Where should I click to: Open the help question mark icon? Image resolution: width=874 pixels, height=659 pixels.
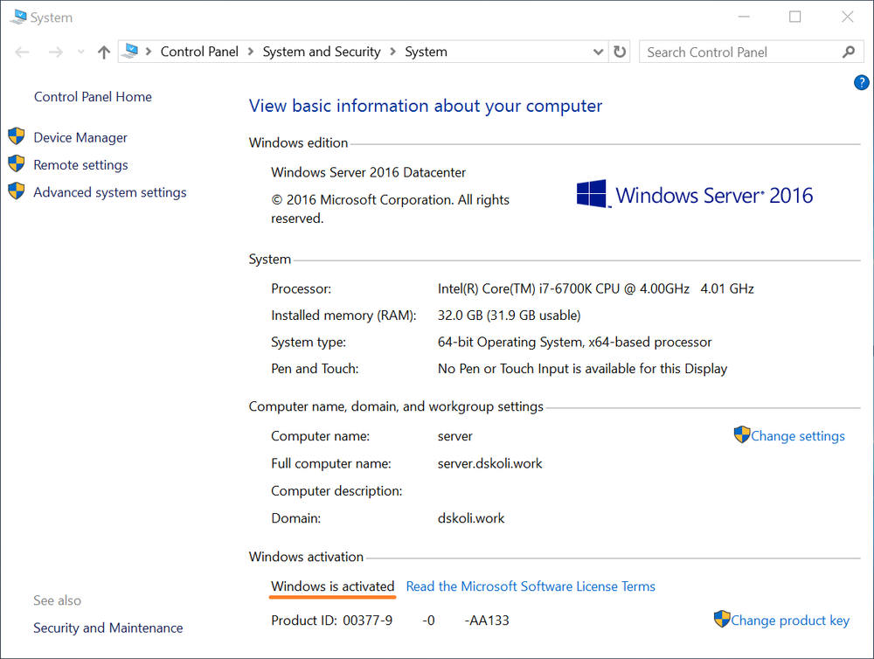point(861,82)
